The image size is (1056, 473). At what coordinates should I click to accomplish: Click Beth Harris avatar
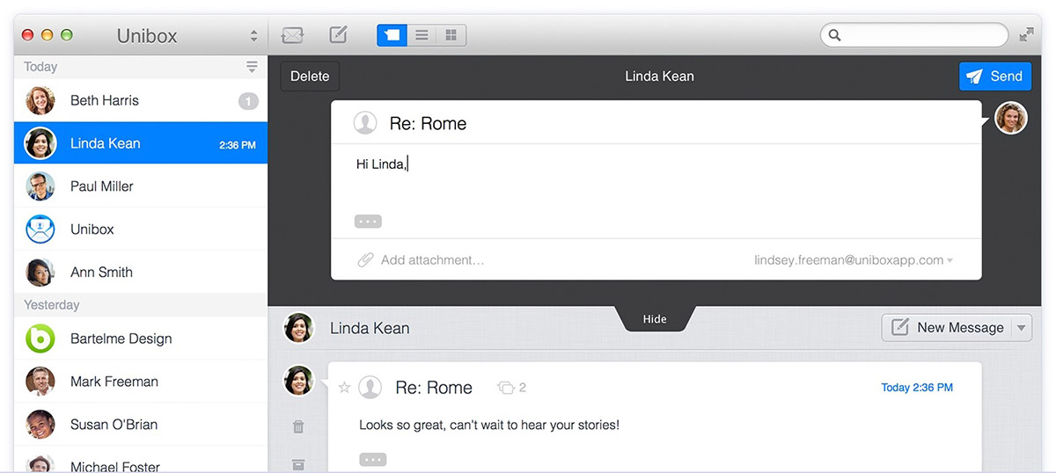point(40,100)
